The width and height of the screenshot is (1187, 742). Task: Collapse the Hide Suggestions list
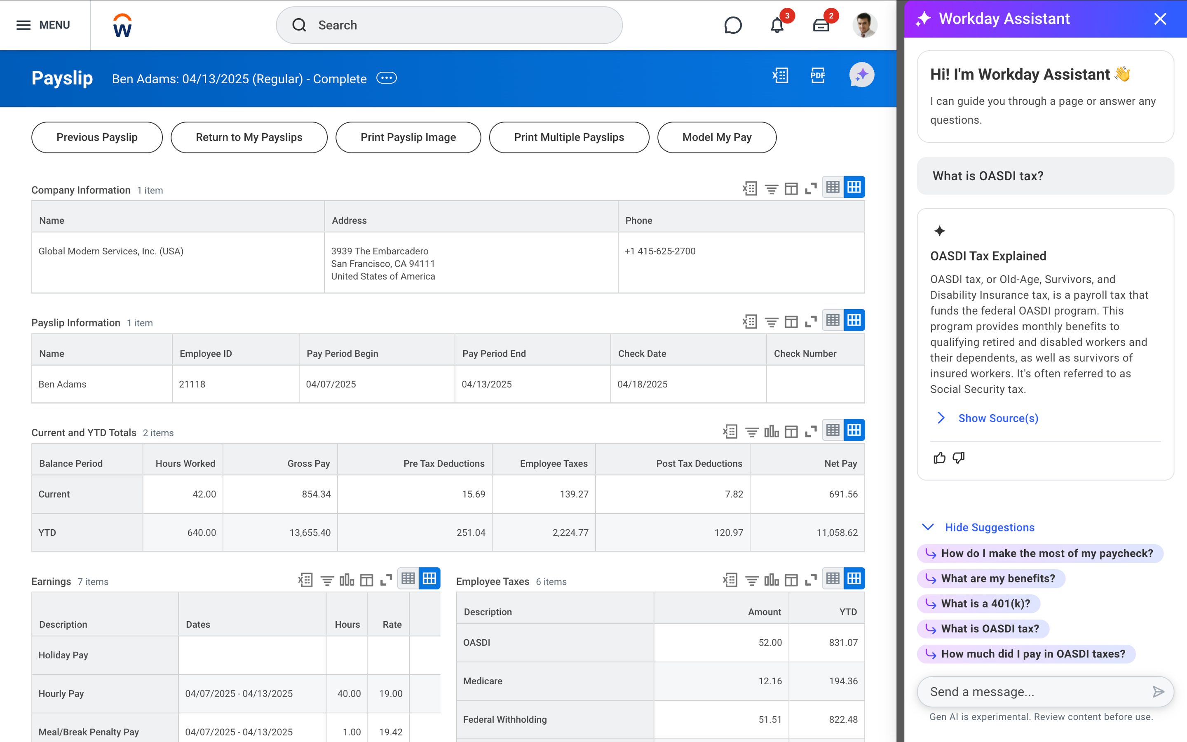[x=989, y=527]
